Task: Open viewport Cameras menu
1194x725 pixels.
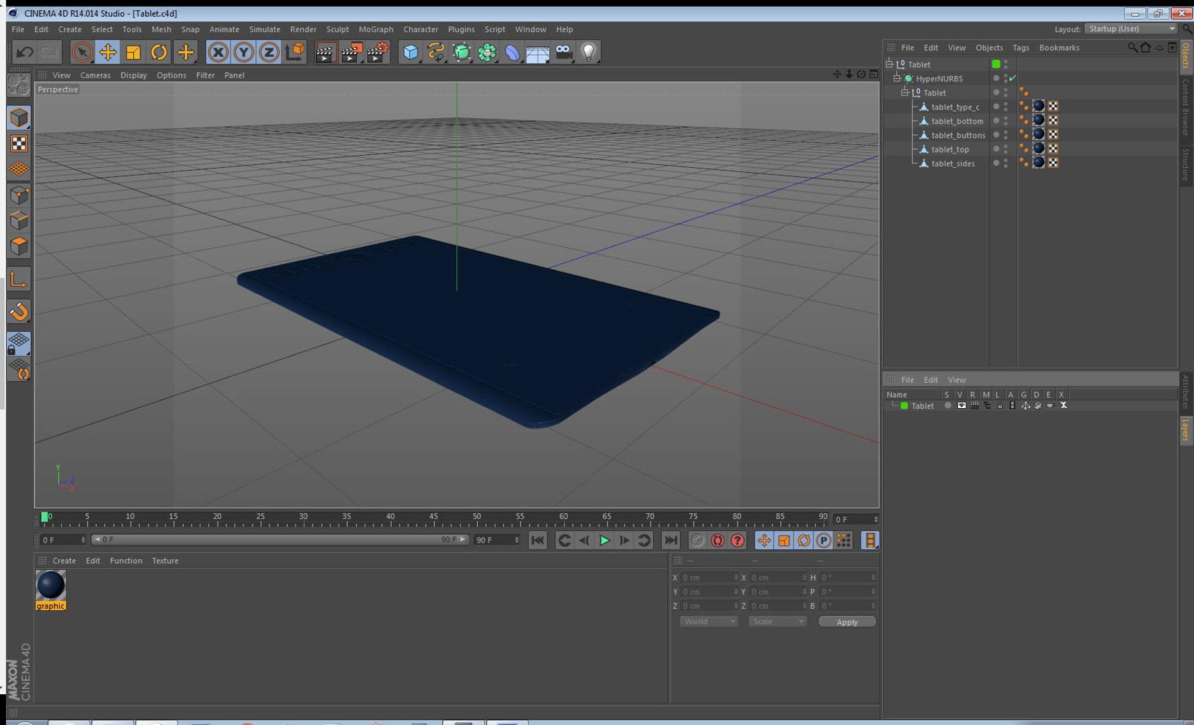Action: (x=95, y=75)
